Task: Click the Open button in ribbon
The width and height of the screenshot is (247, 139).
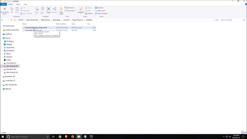Action: coord(88,8)
